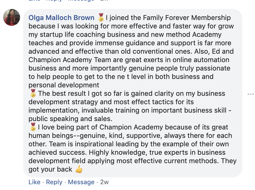Click the words "personal development"
The image size is (255, 190).
pos(64,85)
